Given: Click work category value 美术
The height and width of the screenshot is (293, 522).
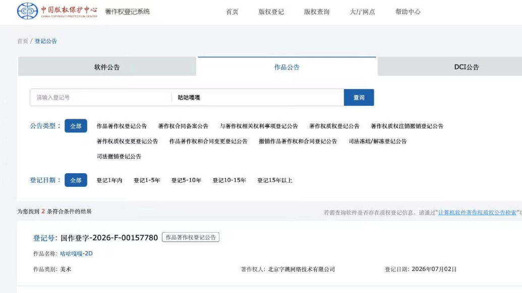Looking at the screenshot, I should click(x=65, y=269).
